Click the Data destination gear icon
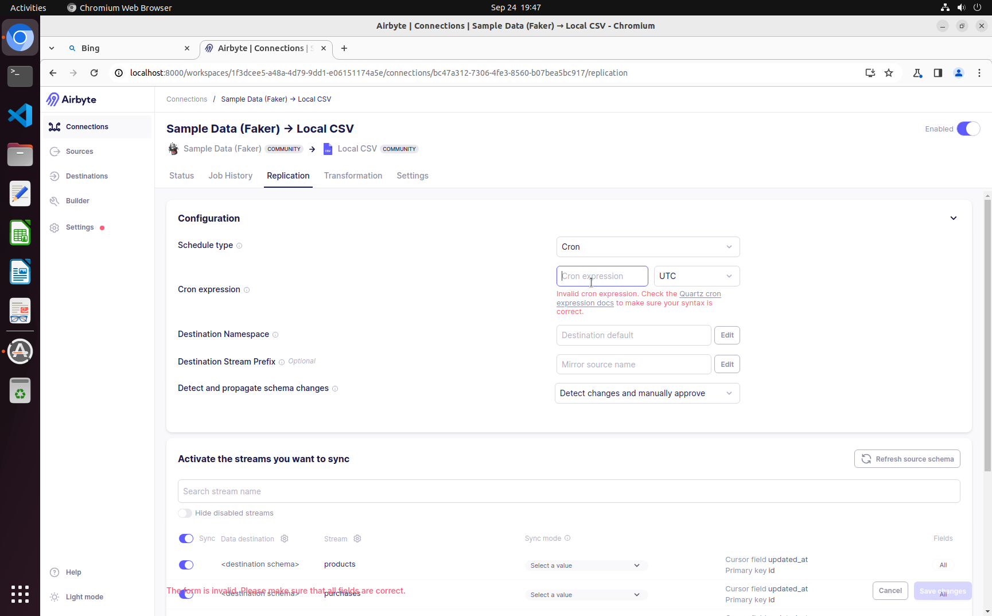 click(x=285, y=538)
